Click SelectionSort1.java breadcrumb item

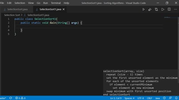click(38, 15)
